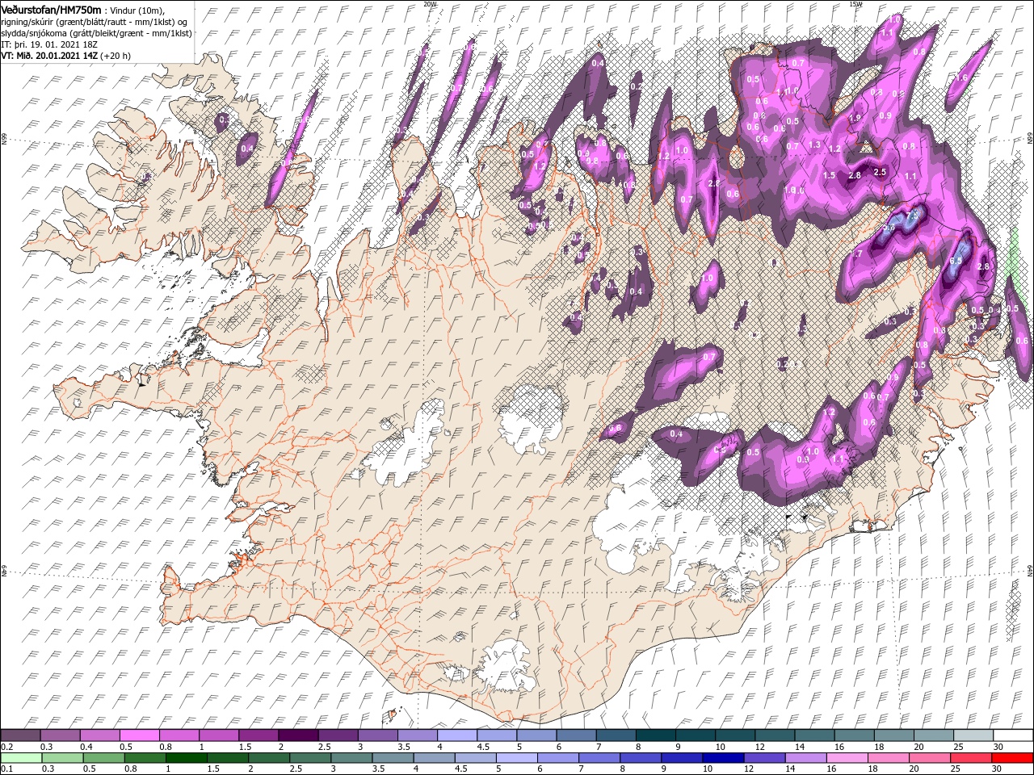
Task: Pick the violet 3 mm snow legend swatch
Action: tap(378, 735)
